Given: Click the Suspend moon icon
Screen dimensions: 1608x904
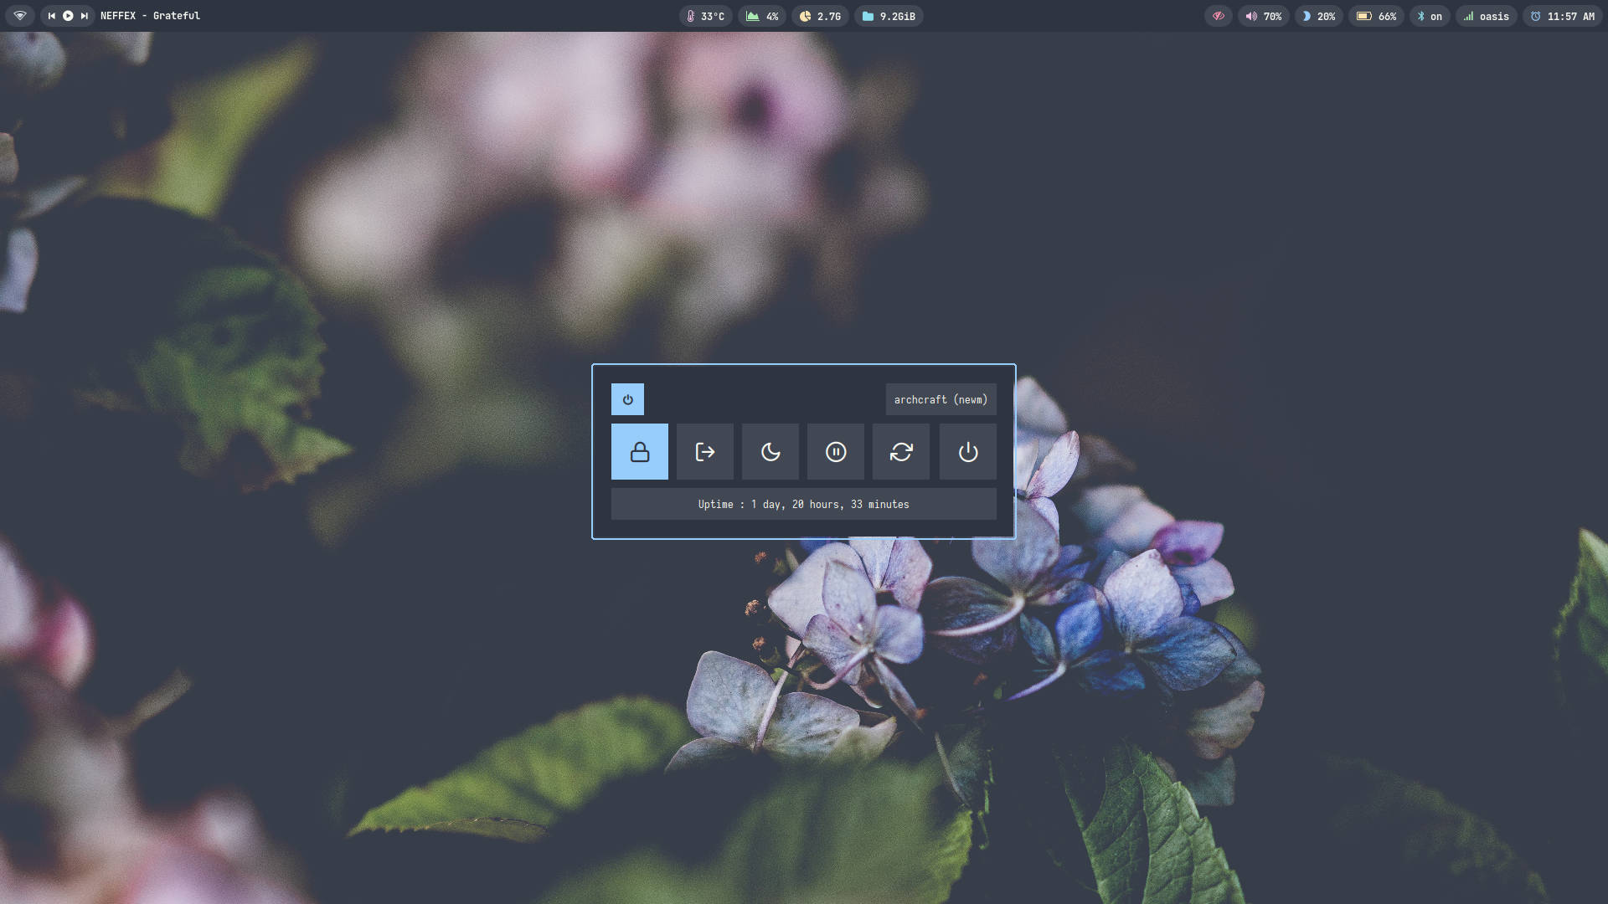Looking at the screenshot, I should click(x=770, y=452).
